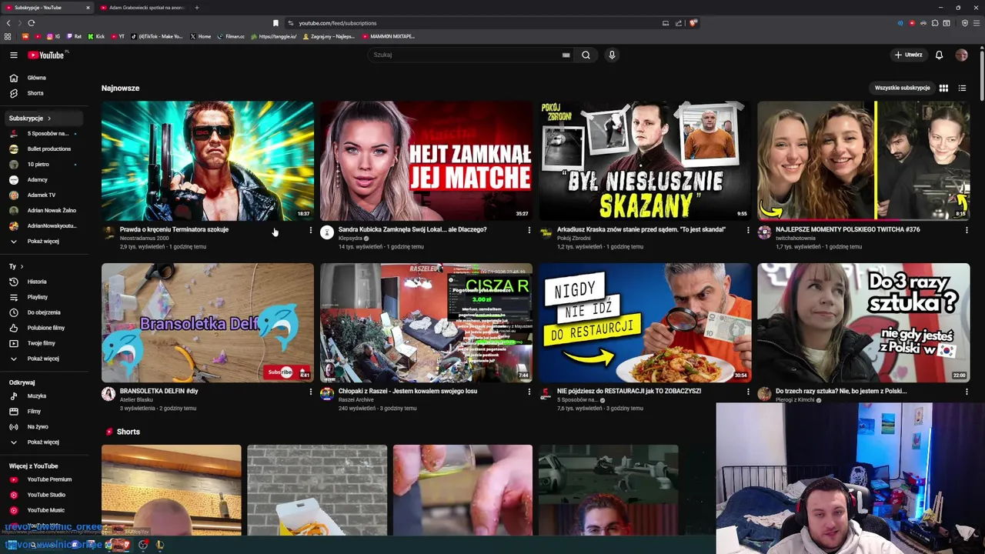Open options menu for Chłopaki z Raszei video
The height and width of the screenshot is (554, 985).
[x=529, y=392]
